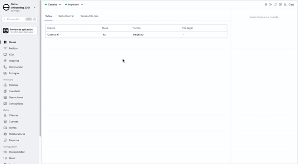Click the T2 table cell

[104, 35]
